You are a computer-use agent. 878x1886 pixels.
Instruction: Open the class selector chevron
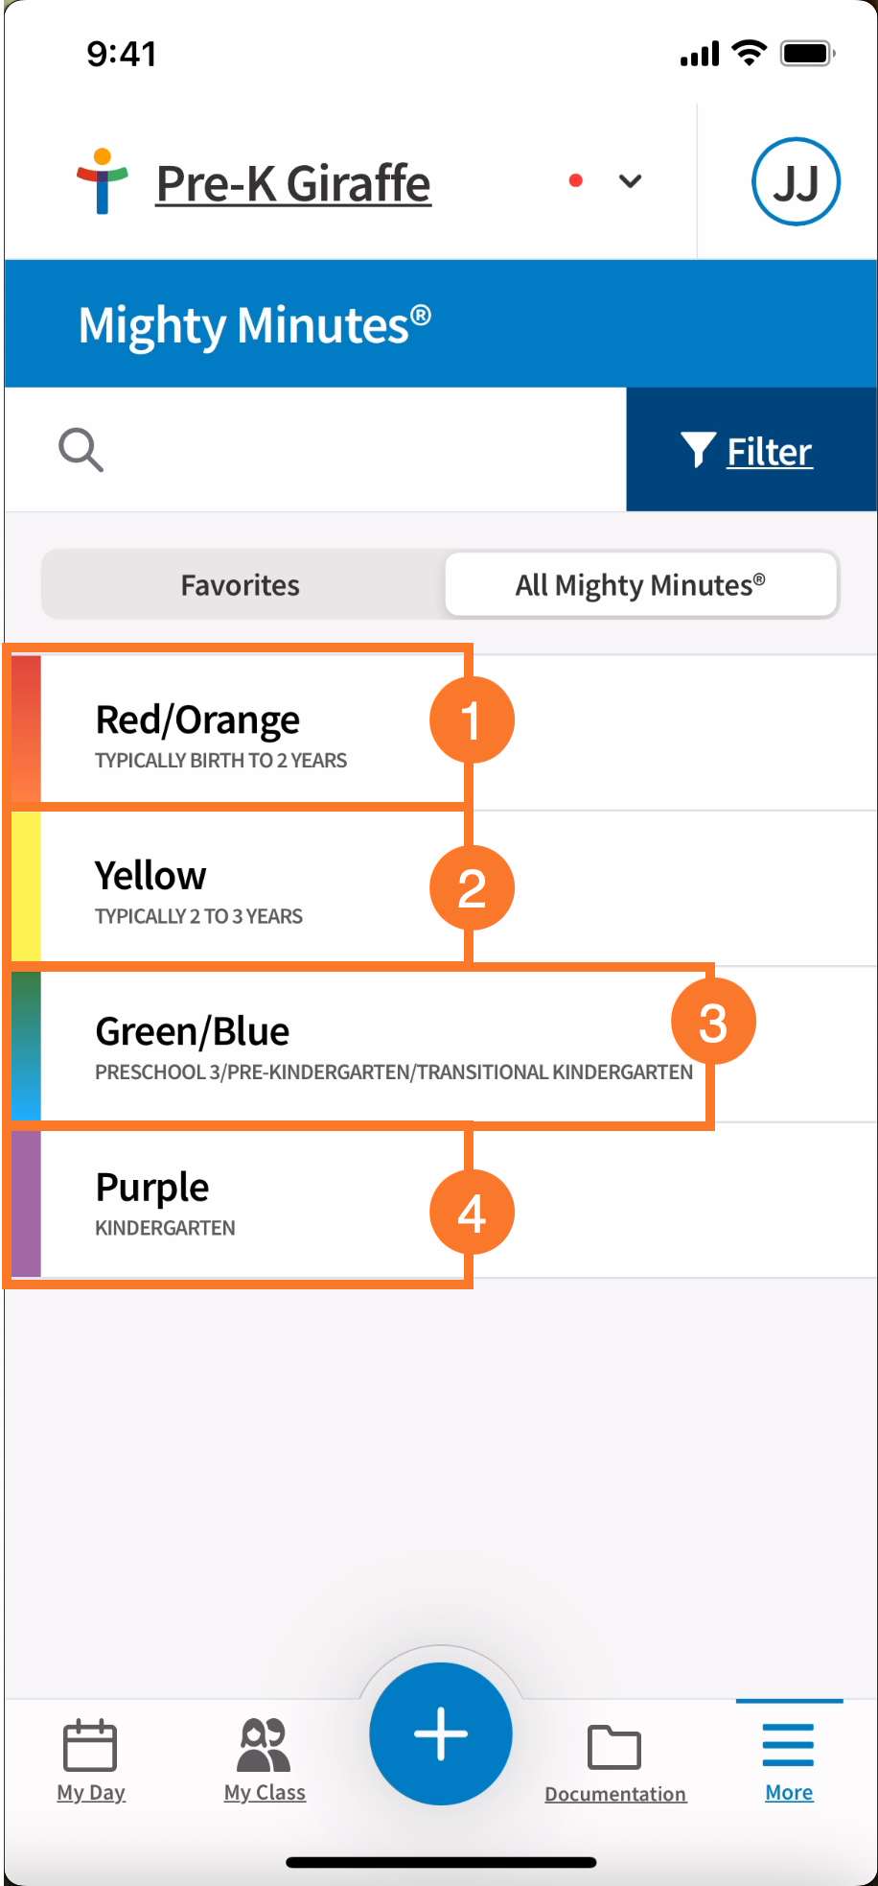630,181
